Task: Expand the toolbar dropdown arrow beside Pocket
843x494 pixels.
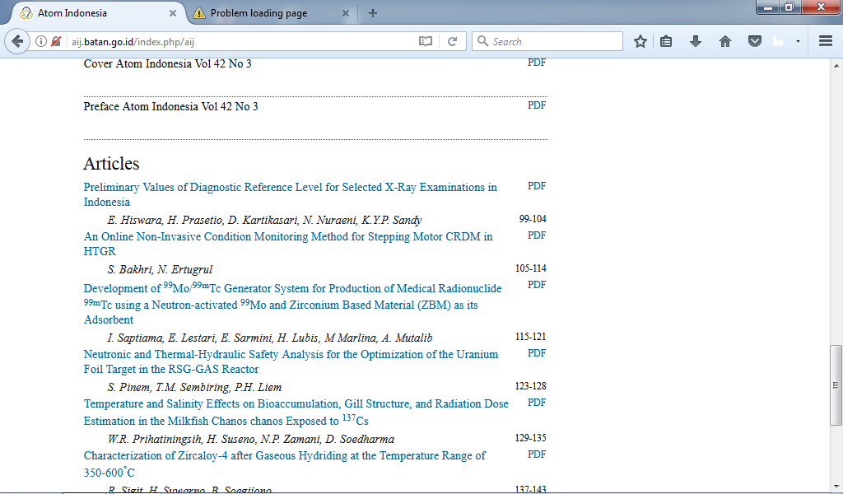Action: click(x=798, y=41)
